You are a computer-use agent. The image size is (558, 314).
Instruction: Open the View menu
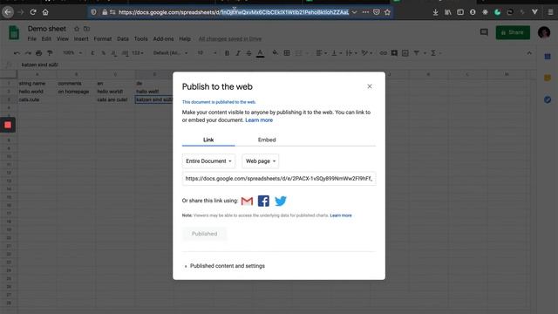[63, 38]
